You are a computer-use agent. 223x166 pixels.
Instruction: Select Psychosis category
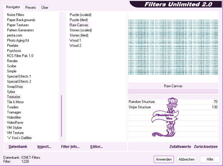pos(14,51)
